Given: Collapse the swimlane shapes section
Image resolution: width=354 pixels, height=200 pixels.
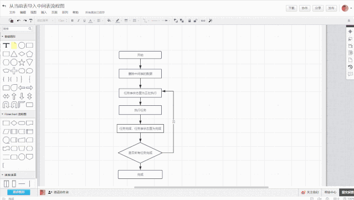Looking at the screenshot, I should [x=9, y=175].
